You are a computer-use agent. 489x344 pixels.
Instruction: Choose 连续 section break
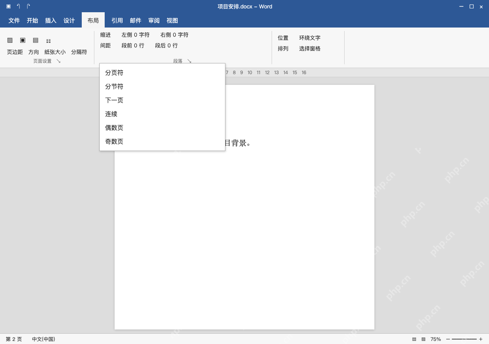point(162,114)
